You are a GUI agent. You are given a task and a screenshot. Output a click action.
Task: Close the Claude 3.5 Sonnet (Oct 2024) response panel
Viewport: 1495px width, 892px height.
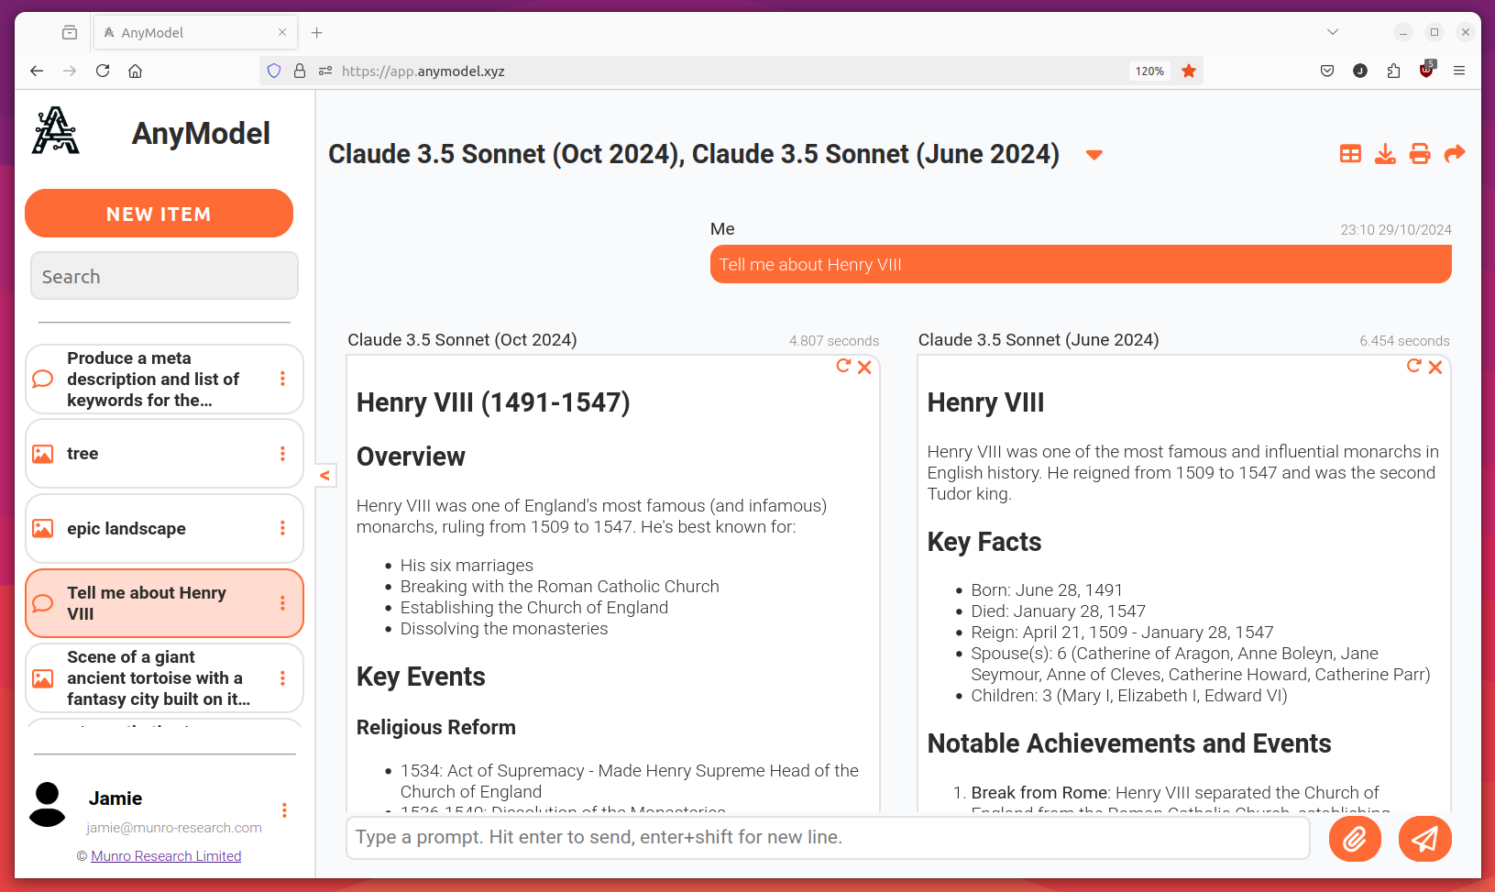pos(864,368)
